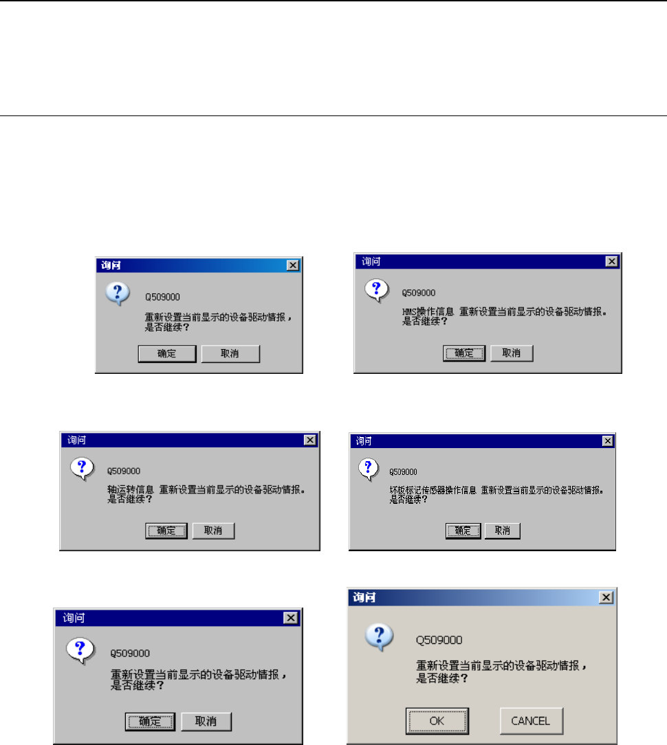Click the OK button in the English-button dialog

click(437, 721)
